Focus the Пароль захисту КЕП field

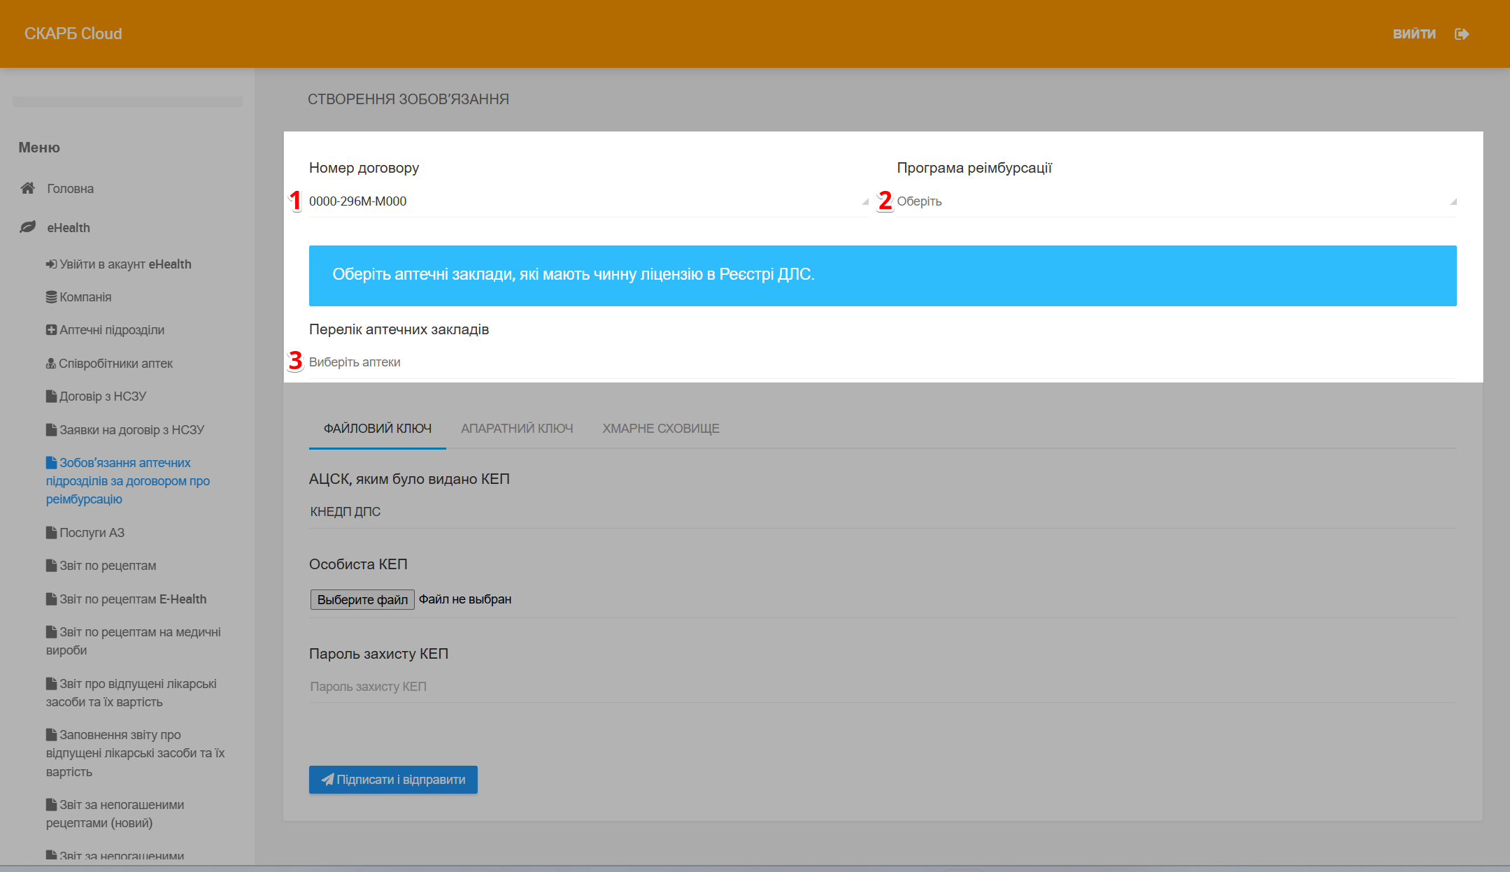pyautogui.click(x=881, y=687)
